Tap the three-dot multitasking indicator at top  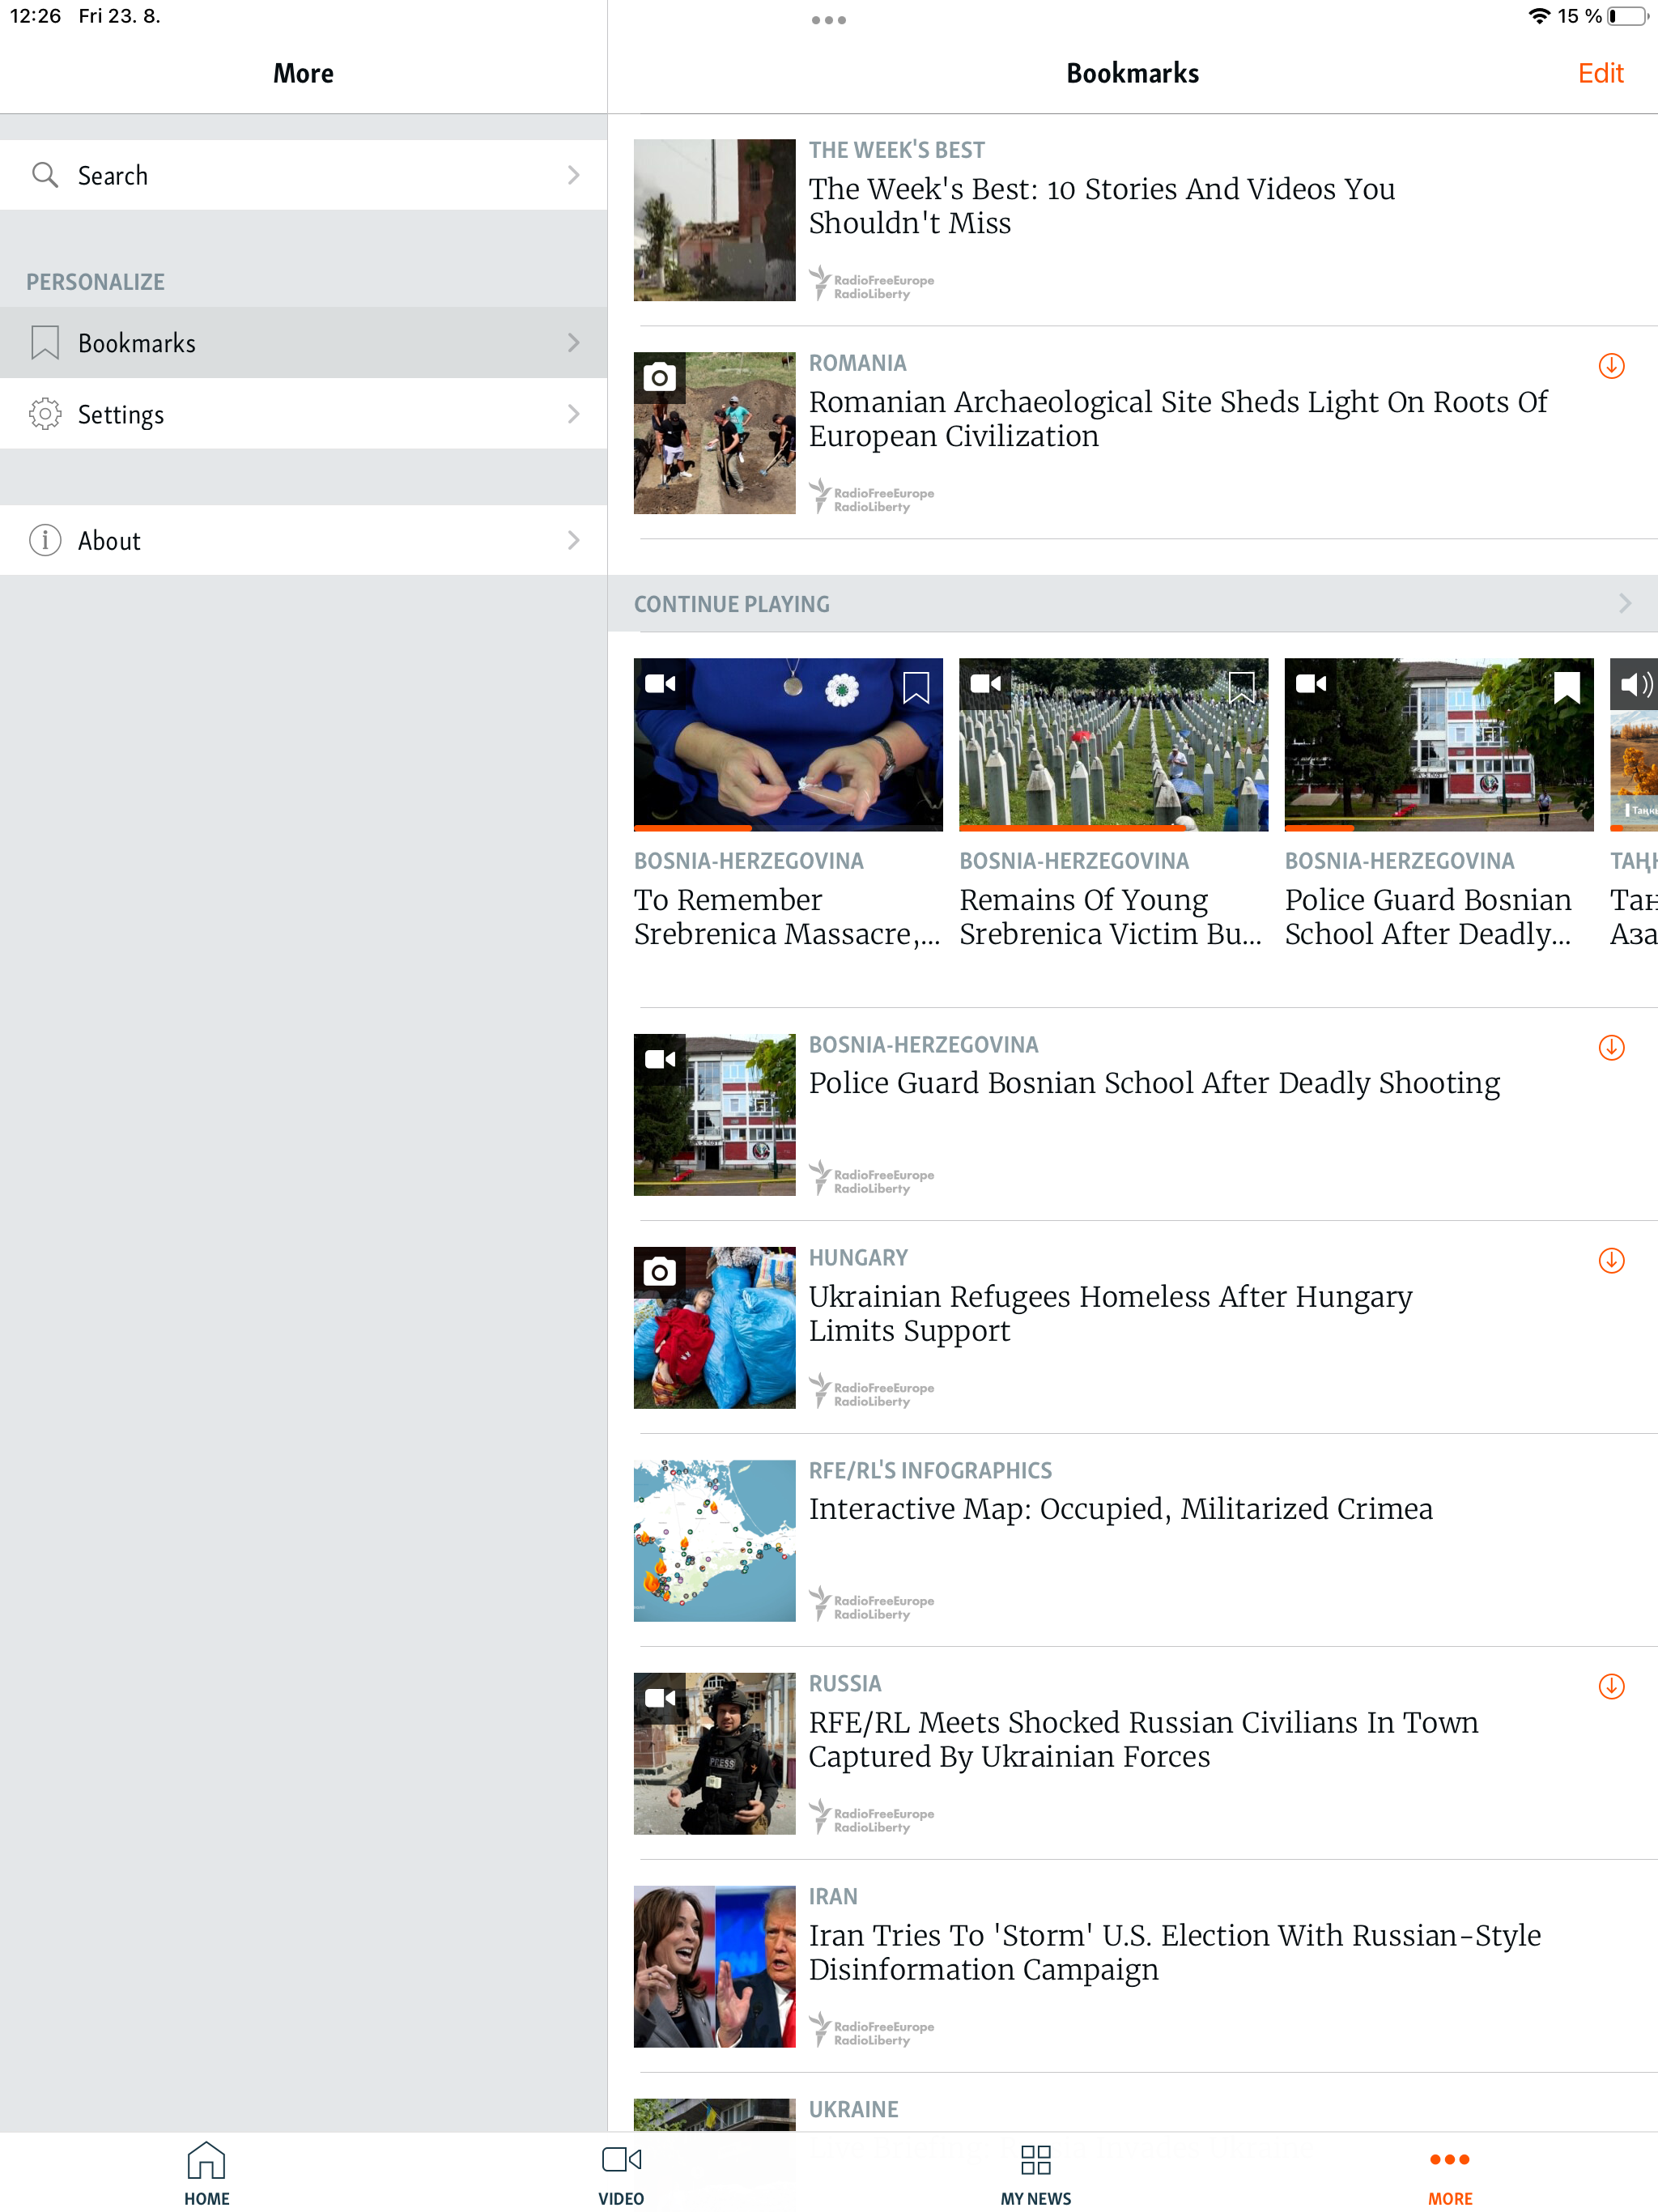pyautogui.click(x=828, y=20)
